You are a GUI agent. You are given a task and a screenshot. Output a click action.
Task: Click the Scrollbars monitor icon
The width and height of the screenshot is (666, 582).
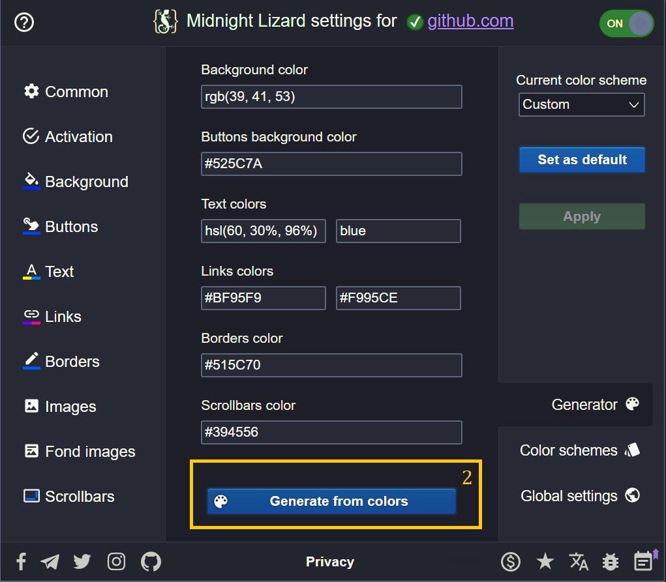coord(31,496)
